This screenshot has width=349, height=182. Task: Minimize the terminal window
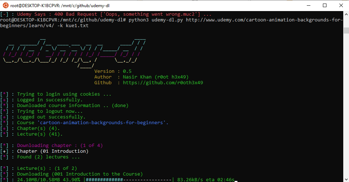pyautogui.click(x=309, y=6)
